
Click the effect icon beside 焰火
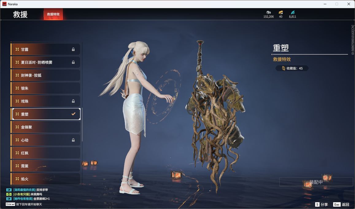[x=17, y=179]
